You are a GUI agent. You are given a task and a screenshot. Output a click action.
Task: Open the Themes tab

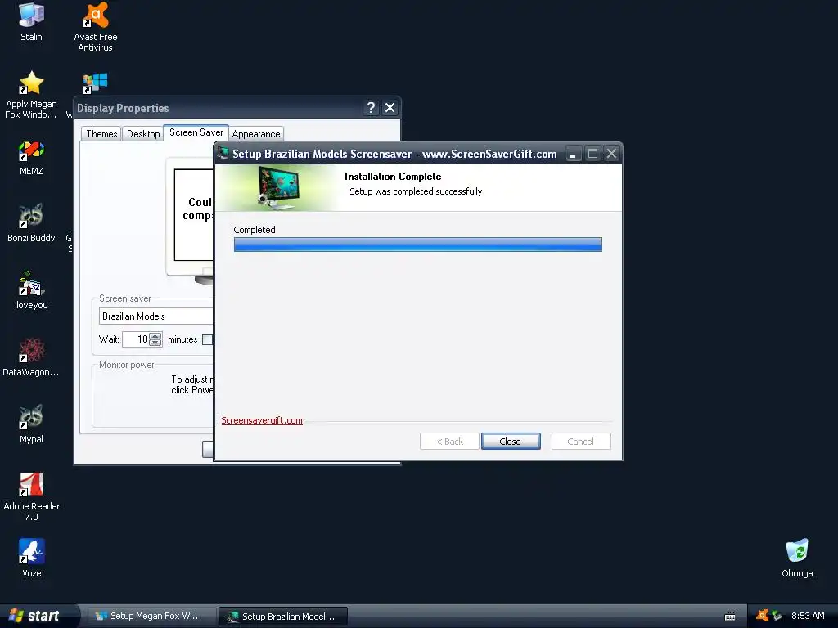[101, 134]
